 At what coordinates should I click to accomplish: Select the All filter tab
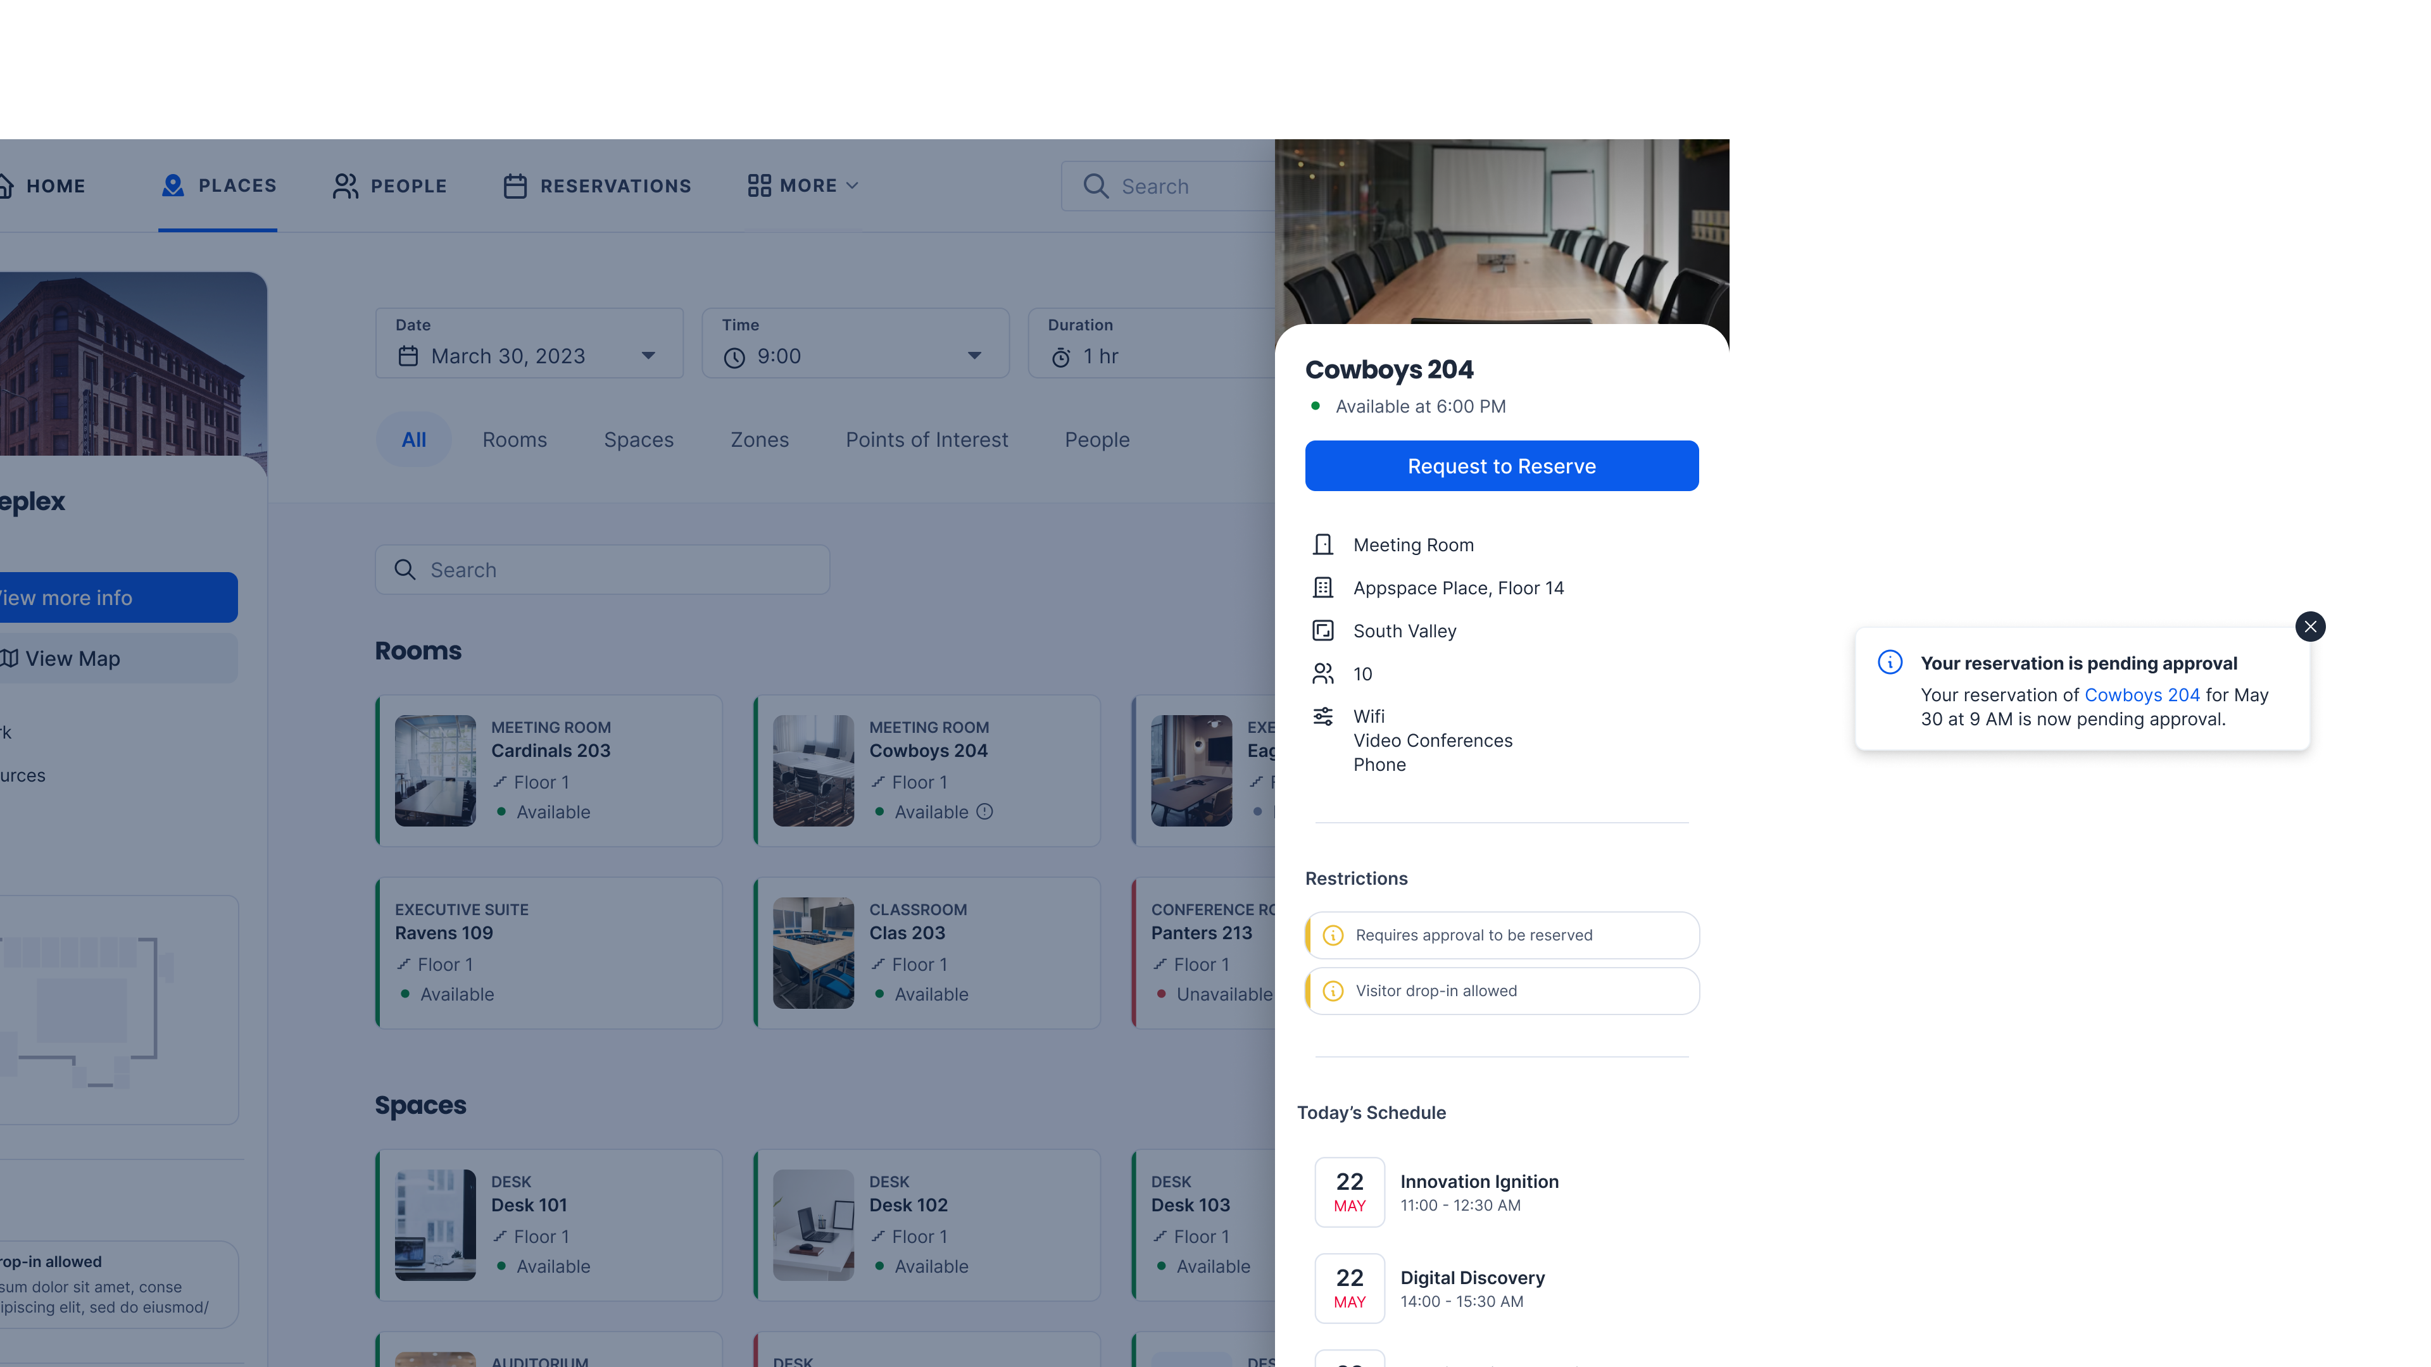point(413,440)
